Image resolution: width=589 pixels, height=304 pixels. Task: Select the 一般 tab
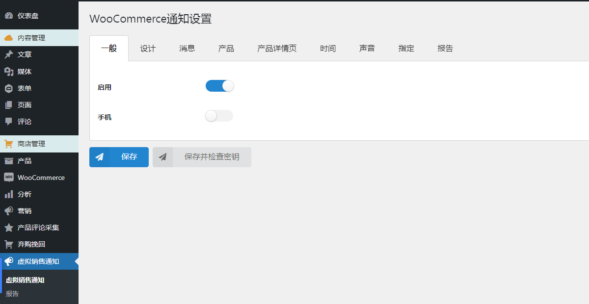coord(109,48)
